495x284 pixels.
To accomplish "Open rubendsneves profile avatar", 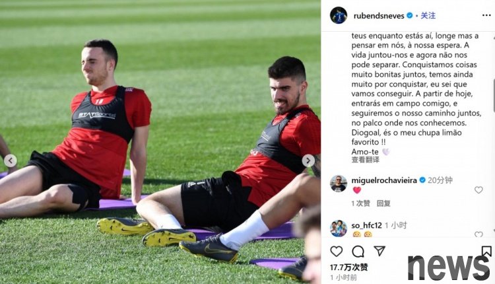I will [x=339, y=15].
